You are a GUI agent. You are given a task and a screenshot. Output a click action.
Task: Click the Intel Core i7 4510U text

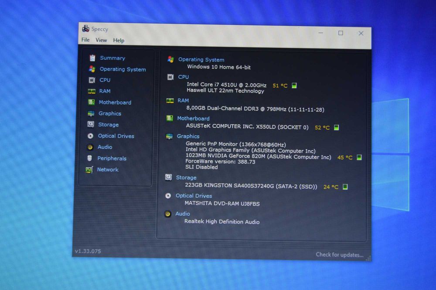(x=227, y=85)
